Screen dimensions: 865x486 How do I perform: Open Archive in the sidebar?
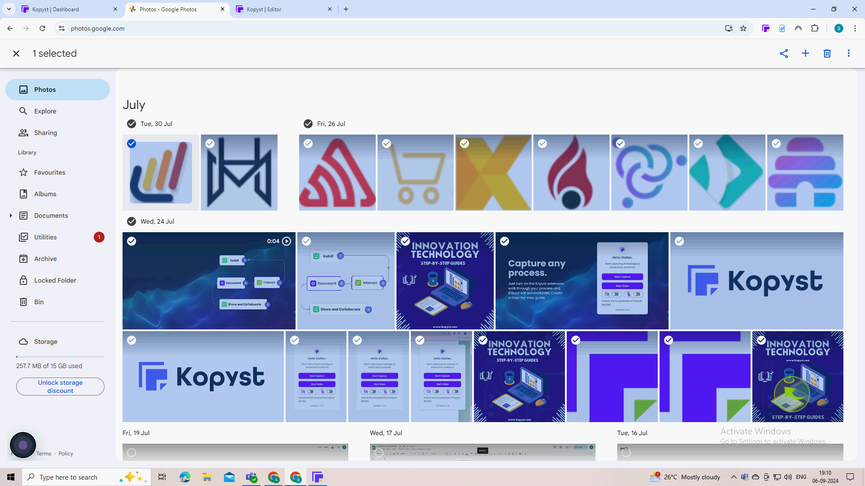pos(58,259)
